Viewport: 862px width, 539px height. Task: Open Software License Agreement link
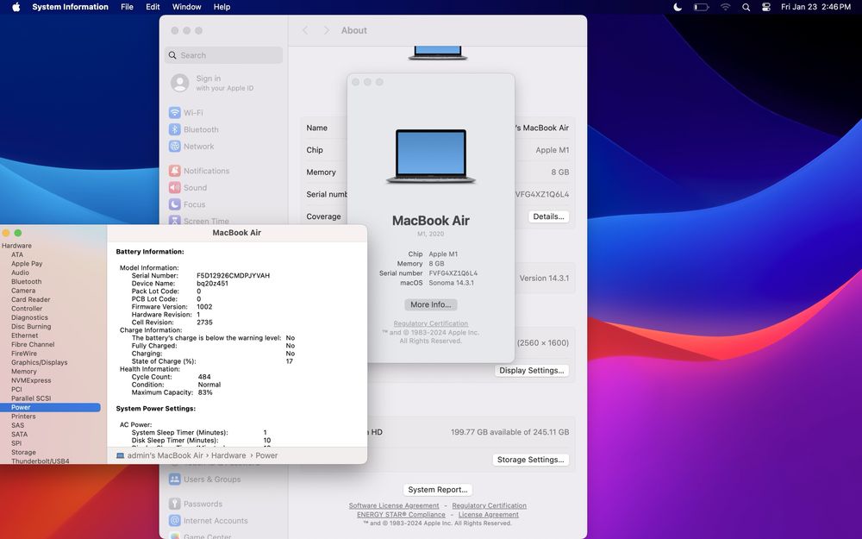click(x=394, y=506)
